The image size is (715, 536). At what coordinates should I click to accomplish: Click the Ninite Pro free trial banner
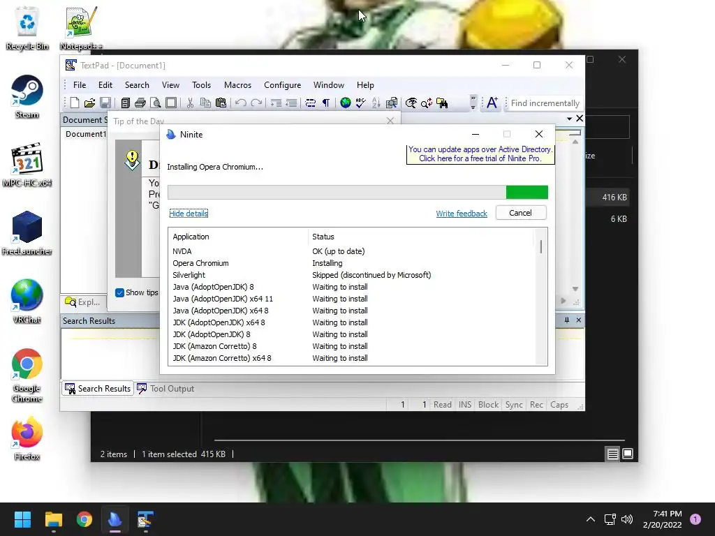[480, 154]
